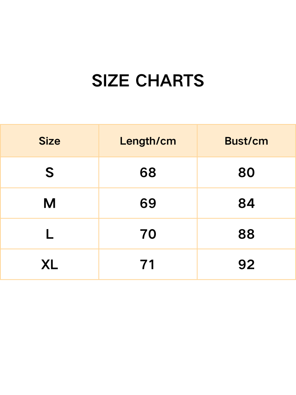Select the XL size label cell
The height and width of the screenshot is (395, 296).
[x=49, y=265]
